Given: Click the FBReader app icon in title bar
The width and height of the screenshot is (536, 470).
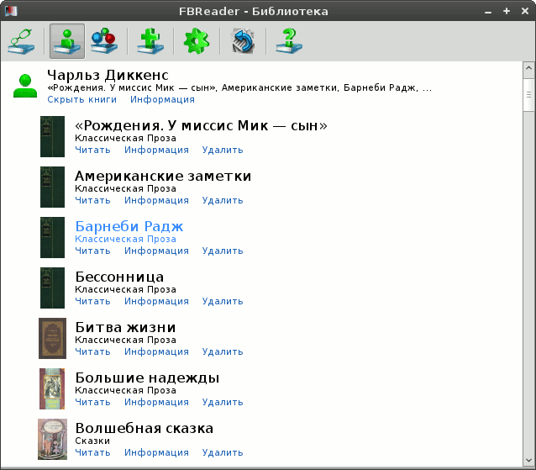Looking at the screenshot, I should point(11,11).
